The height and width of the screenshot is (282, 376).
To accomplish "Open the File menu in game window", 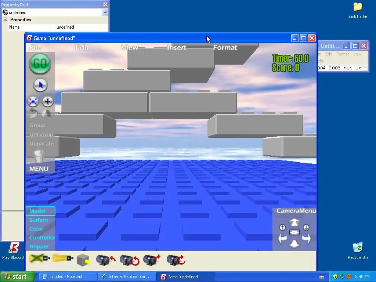I will pyautogui.click(x=36, y=47).
